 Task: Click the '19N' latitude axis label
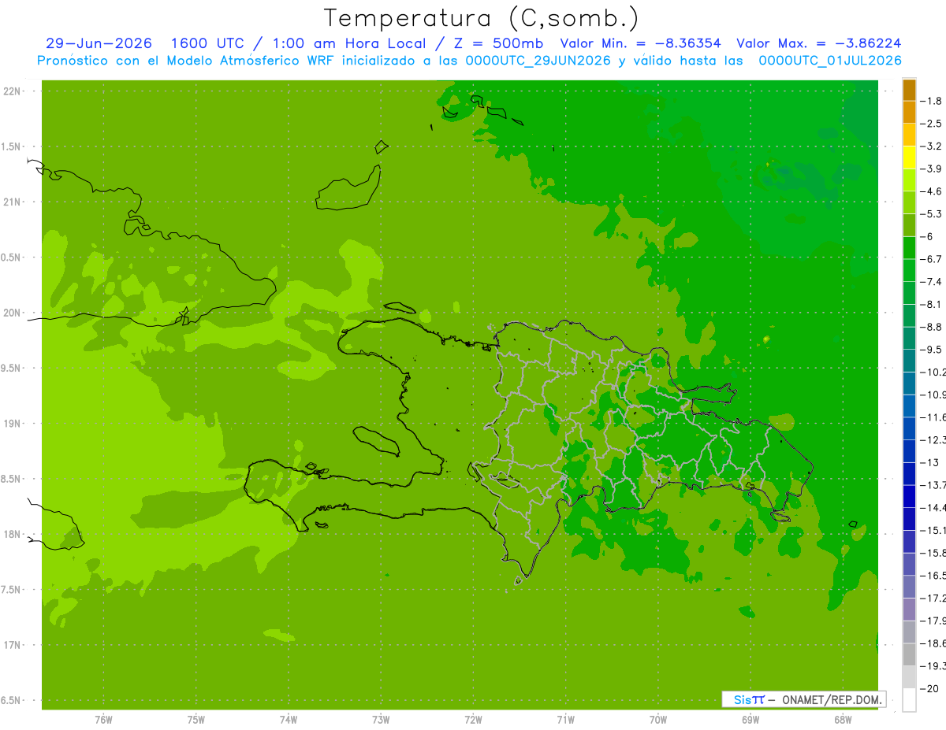(x=12, y=424)
